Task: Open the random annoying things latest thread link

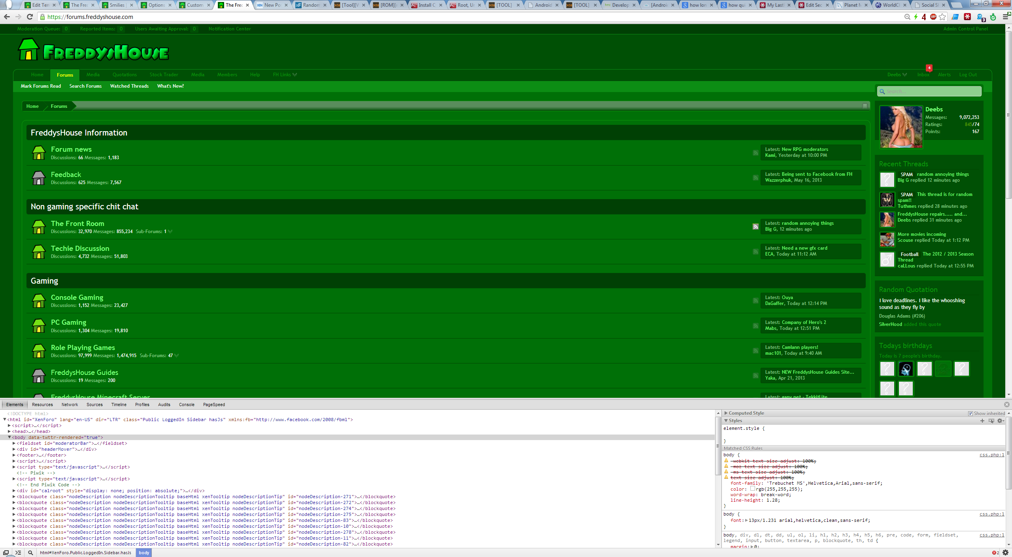Action: (x=808, y=223)
